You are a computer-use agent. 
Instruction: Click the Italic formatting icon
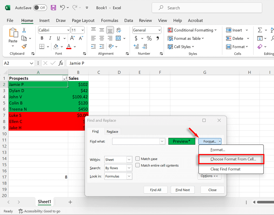(x=50, y=38)
